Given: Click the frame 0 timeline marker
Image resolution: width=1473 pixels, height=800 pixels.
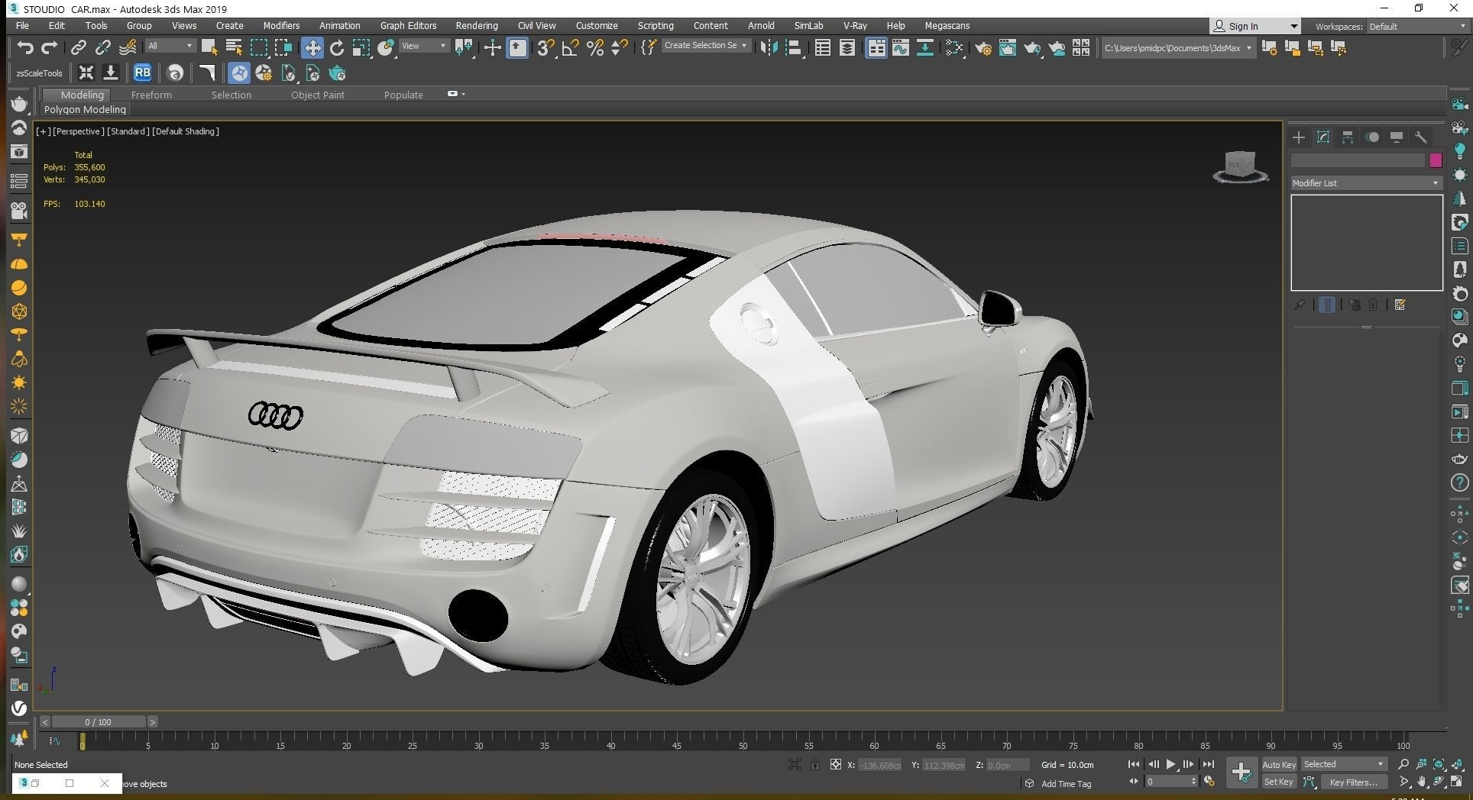Looking at the screenshot, I should 83,740.
